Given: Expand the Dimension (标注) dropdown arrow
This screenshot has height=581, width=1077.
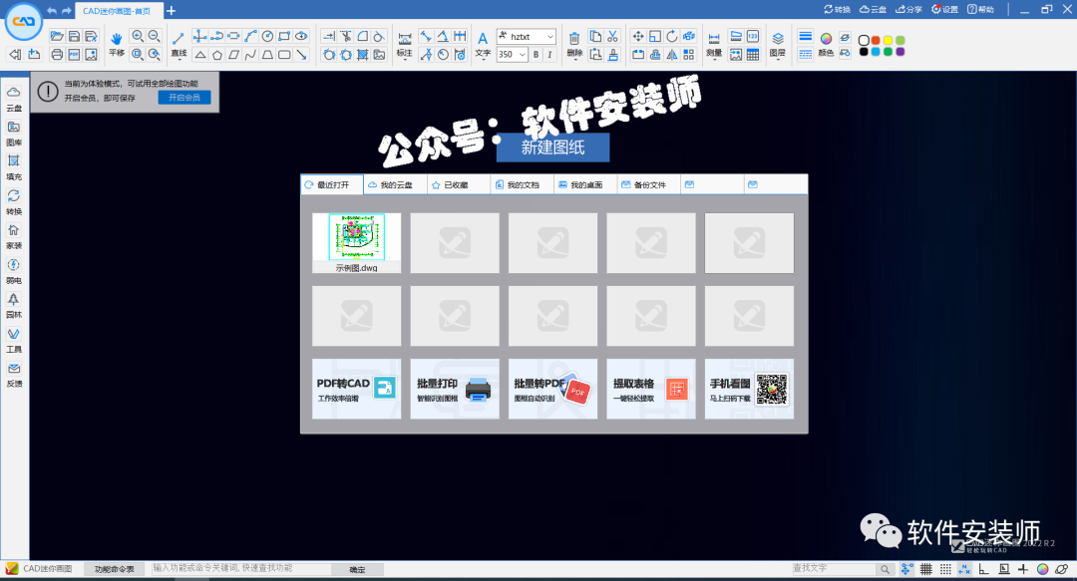Looking at the screenshot, I should [405, 61].
